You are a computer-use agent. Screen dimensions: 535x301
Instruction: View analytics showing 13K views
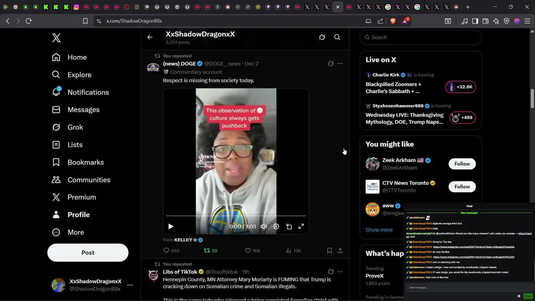[x=293, y=250]
